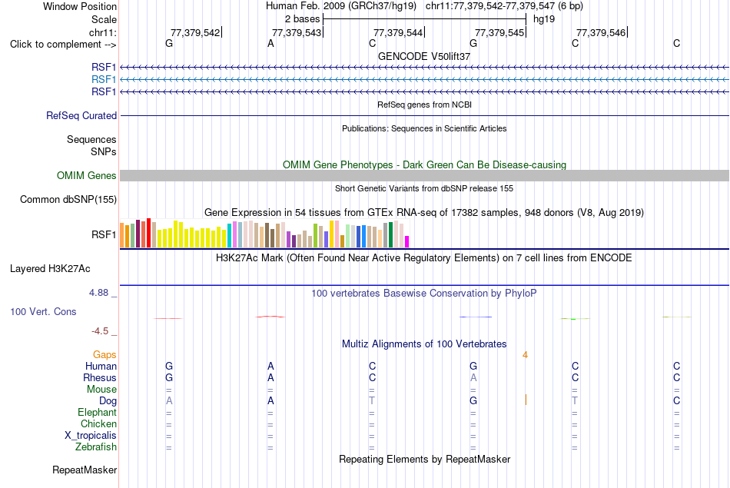The width and height of the screenshot is (730, 488).
Task: Click 'Short Genetic Variants from dbSNP release 155'
Action: pos(424,188)
